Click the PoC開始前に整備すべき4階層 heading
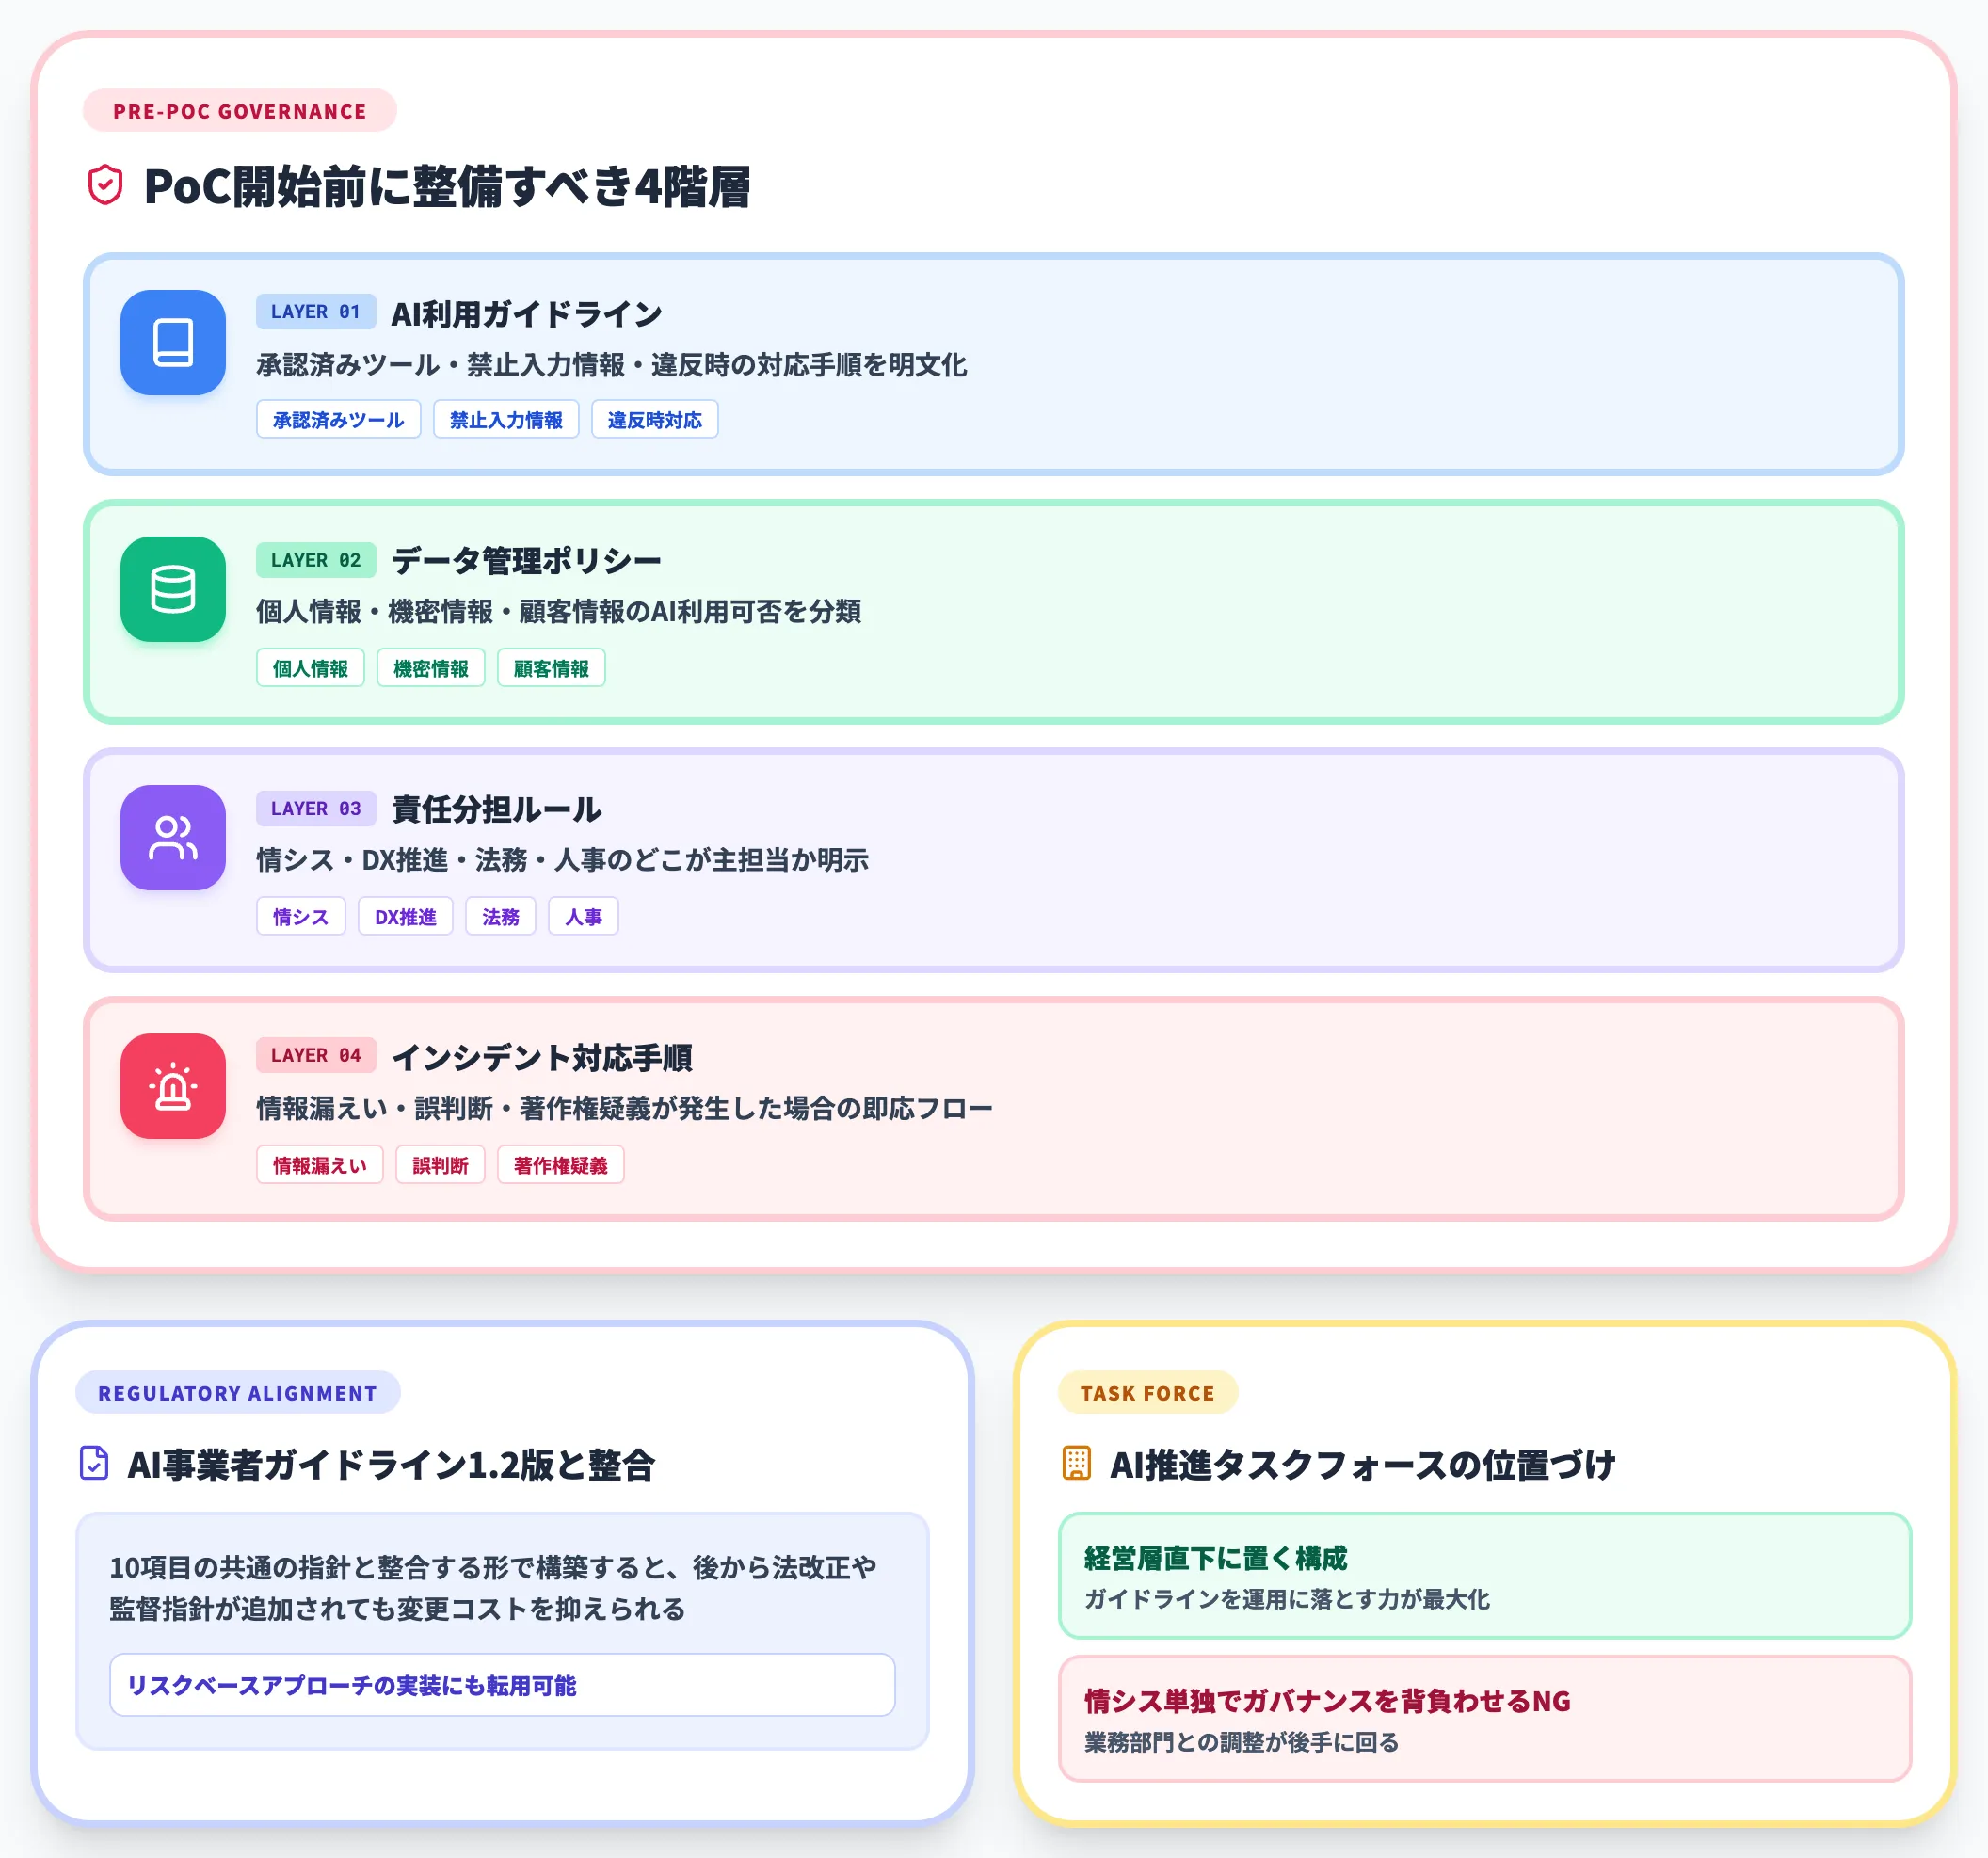The image size is (1988, 1858). (447, 186)
